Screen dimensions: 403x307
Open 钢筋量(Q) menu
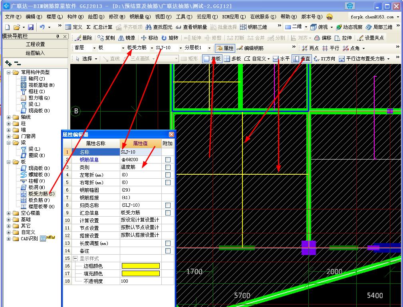coord(140,17)
